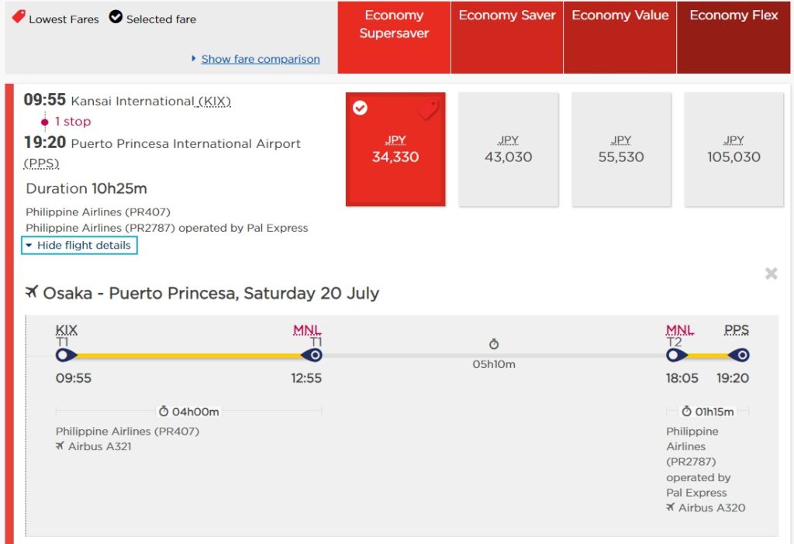
Task: Close the flight details panel with X
Action: coord(771,274)
